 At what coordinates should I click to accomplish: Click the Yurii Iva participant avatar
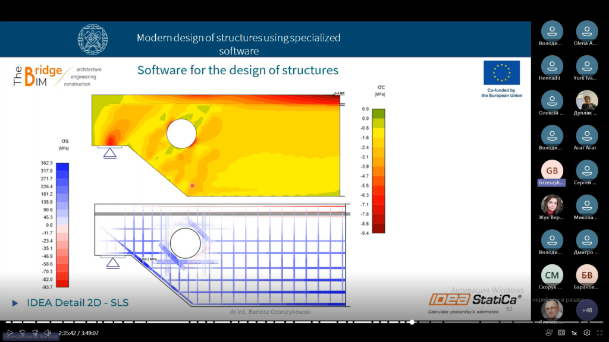tap(587, 65)
